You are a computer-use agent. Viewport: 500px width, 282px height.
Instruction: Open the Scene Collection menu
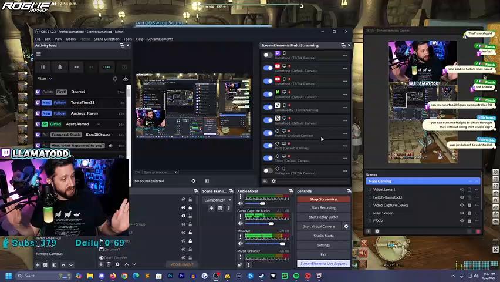(x=106, y=39)
